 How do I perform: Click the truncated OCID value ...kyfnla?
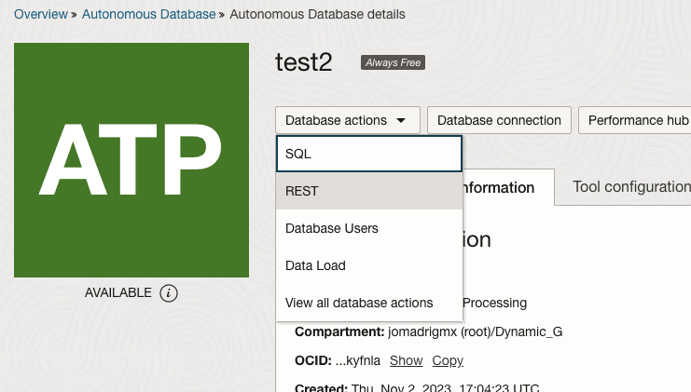coord(358,360)
